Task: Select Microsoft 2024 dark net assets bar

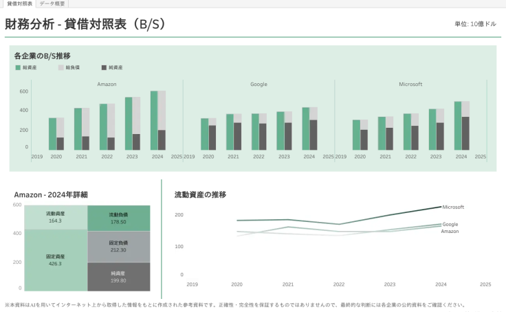Action: coord(465,133)
